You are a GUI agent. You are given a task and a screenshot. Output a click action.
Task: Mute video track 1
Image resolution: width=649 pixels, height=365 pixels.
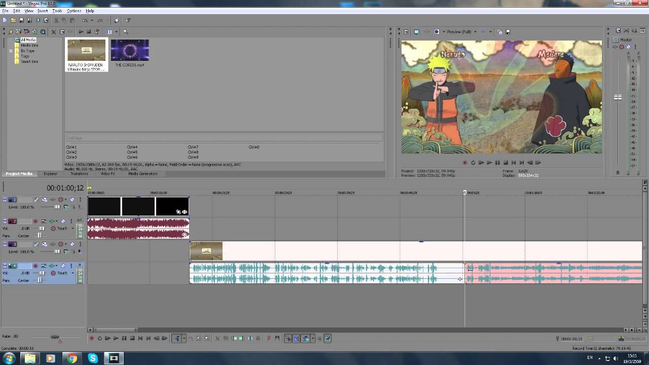coord(72,200)
